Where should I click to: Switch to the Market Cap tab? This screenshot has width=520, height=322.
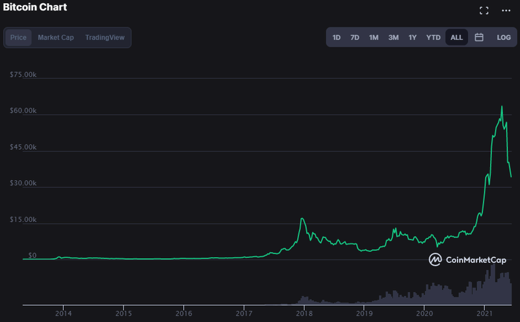[x=56, y=38]
